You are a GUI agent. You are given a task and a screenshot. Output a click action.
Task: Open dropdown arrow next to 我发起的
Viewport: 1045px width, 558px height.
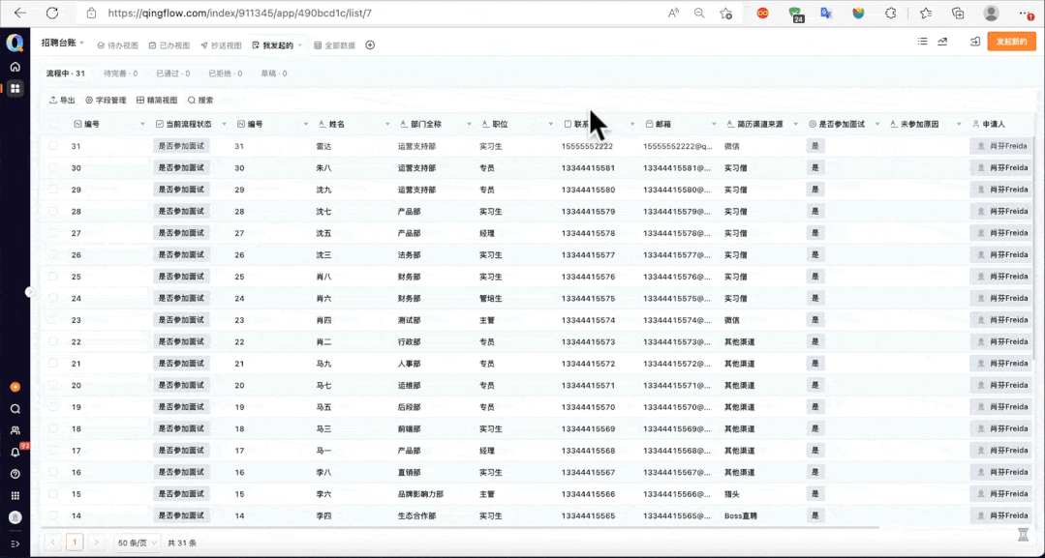(300, 45)
